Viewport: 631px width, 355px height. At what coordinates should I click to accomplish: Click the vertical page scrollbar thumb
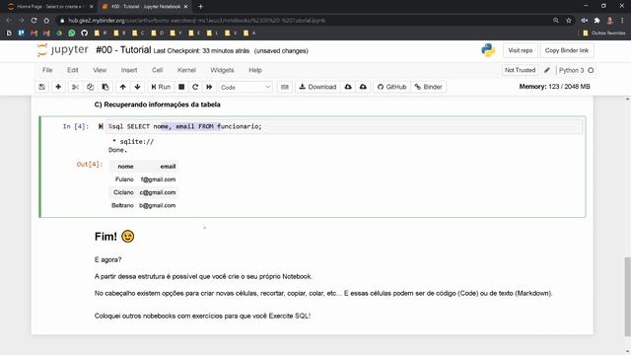(x=627, y=296)
